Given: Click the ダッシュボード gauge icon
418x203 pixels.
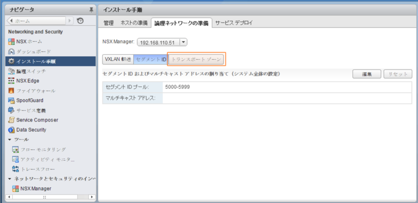Looking at the screenshot, I should [x=11, y=51].
